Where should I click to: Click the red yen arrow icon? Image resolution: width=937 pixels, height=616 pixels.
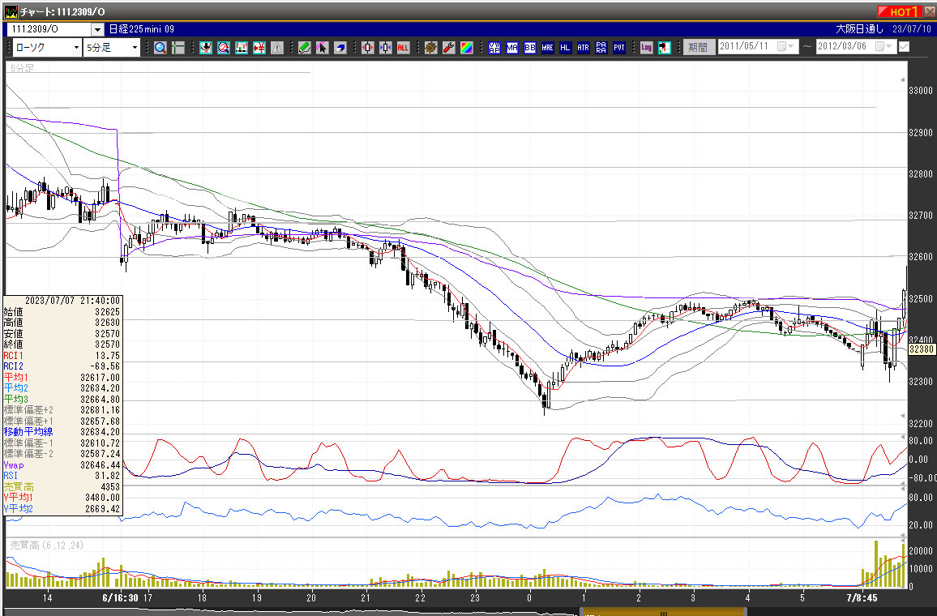(259, 48)
